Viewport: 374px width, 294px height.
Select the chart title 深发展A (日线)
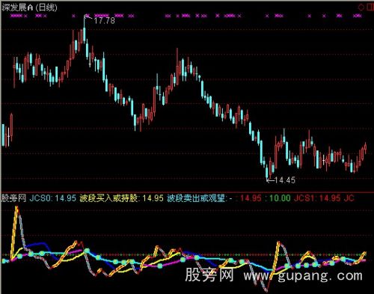pyautogui.click(x=29, y=7)
